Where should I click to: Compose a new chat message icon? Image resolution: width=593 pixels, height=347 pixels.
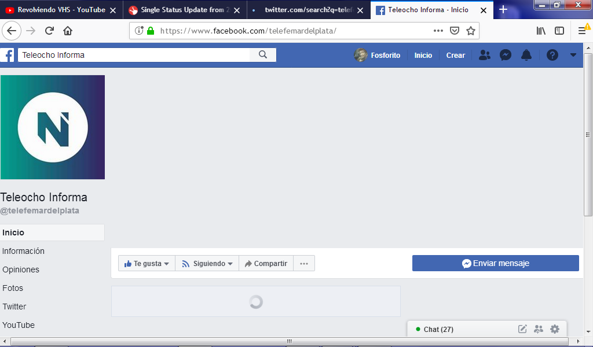coord(522,329)
